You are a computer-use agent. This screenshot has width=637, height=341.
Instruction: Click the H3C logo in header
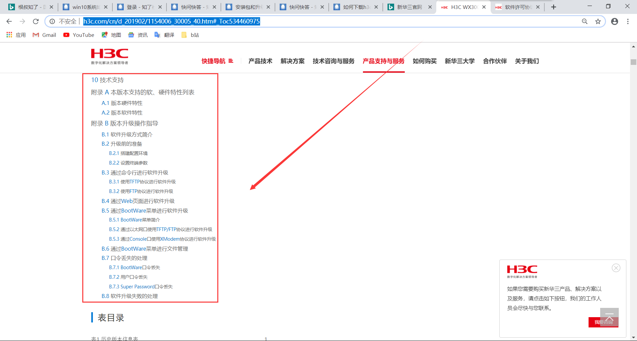pos(109,56)
